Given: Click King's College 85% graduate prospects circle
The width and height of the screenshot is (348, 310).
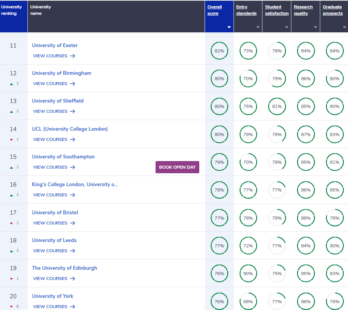Looking at the screenshot, I should [335, 190].
